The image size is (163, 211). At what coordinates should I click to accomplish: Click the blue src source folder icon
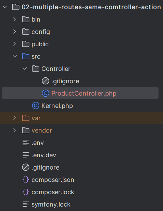point(26,56)
